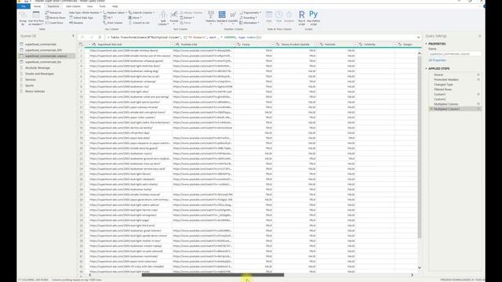The image size is (502, 282).
Task: Click the Pivot Column button
Action: [x=113, y=23]
